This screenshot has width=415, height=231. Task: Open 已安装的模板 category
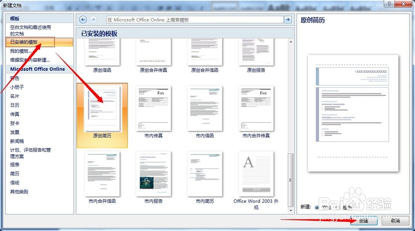(39, 42)
